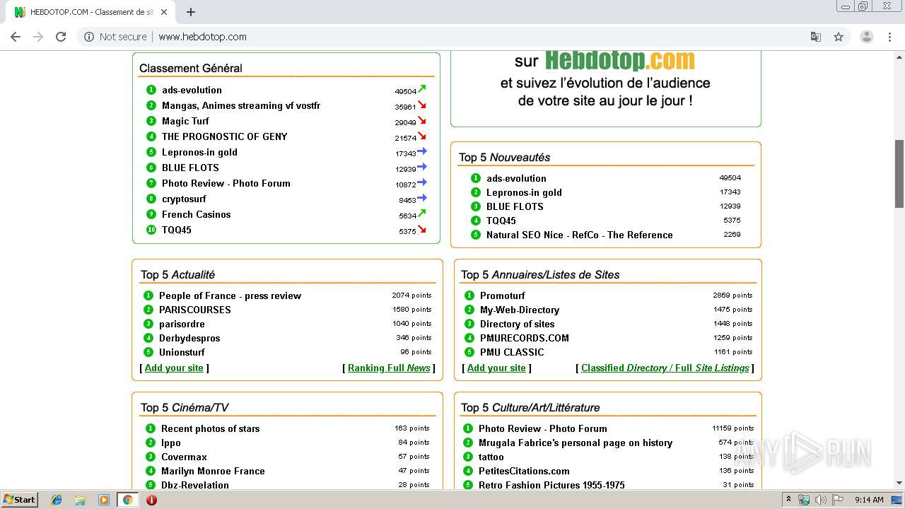
Task: Open the Windows Start menu
Action: click(20, 500)
